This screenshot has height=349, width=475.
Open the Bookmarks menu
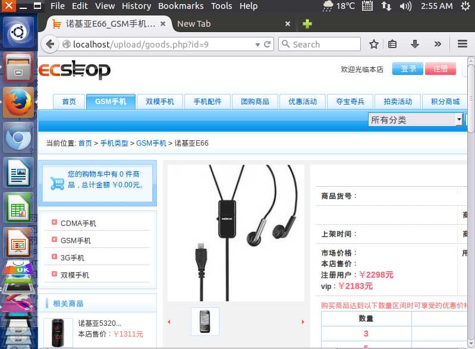tap(181, 6)
